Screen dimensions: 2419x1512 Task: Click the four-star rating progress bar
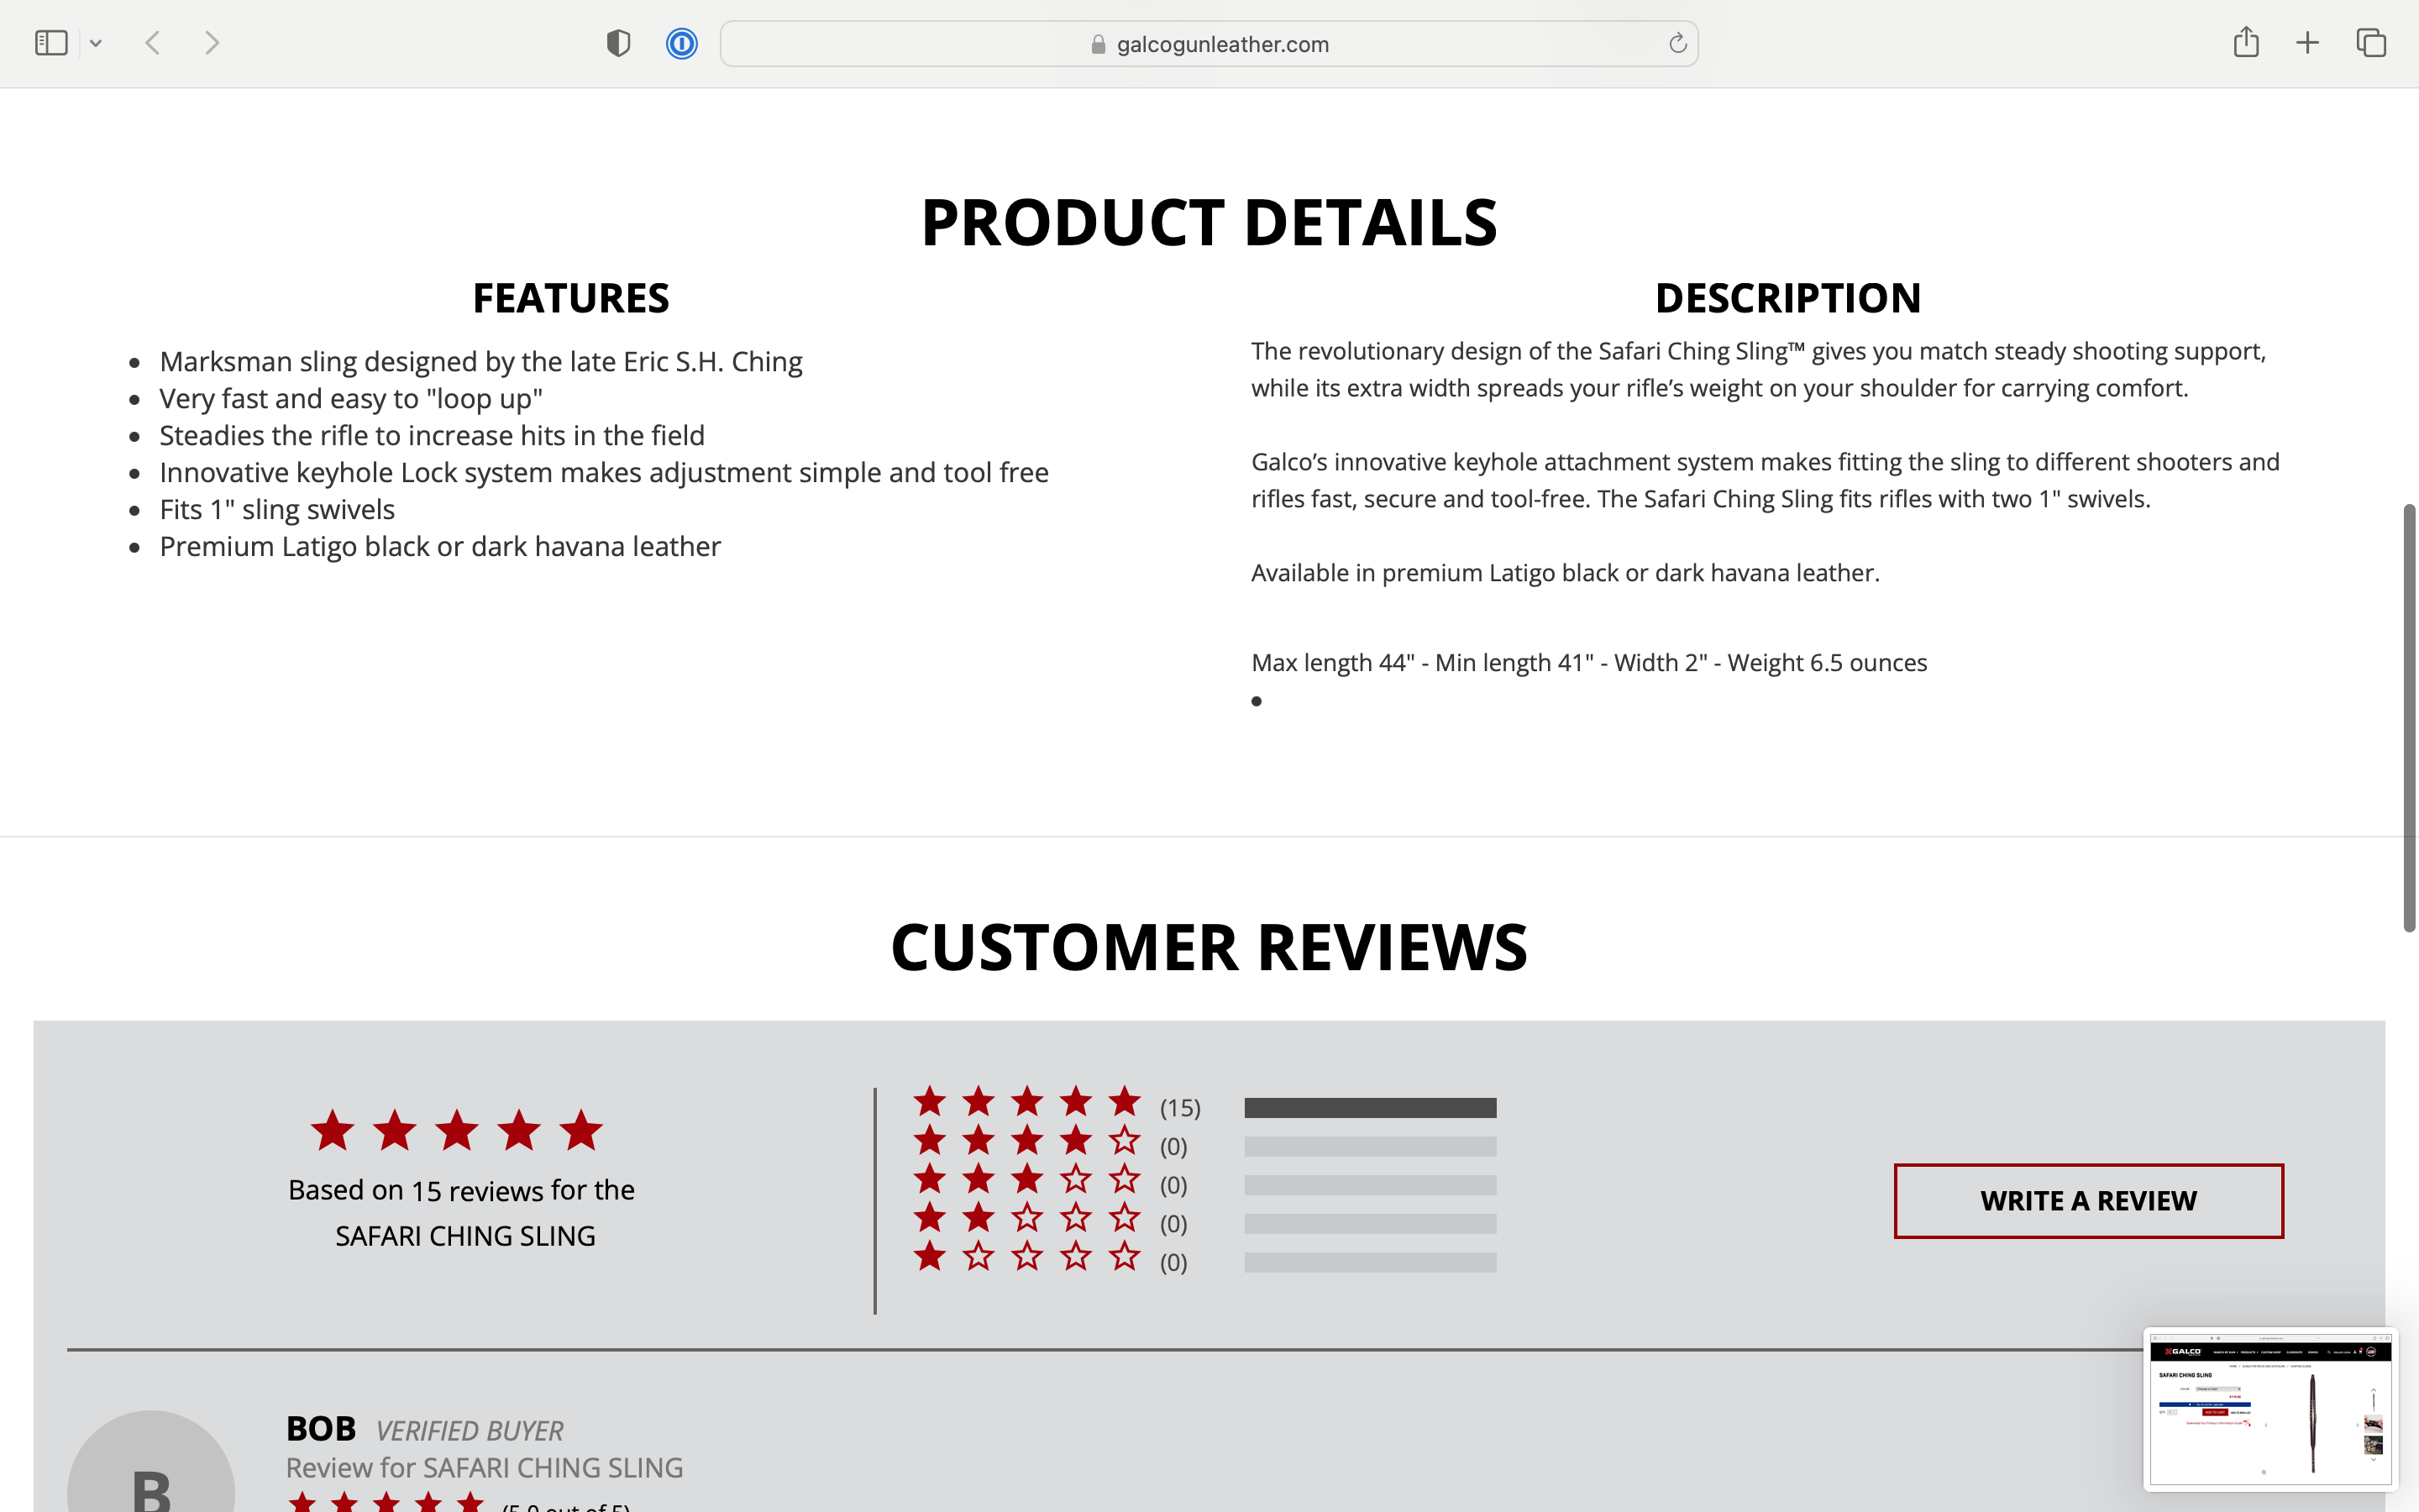click(1371, 1147)
